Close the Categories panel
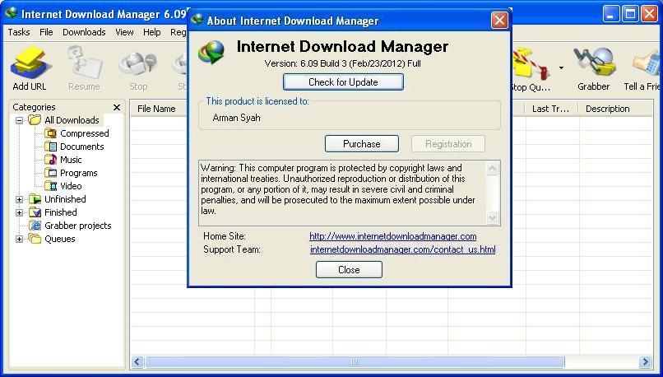The image size is (663, 377). pos(117,108)
